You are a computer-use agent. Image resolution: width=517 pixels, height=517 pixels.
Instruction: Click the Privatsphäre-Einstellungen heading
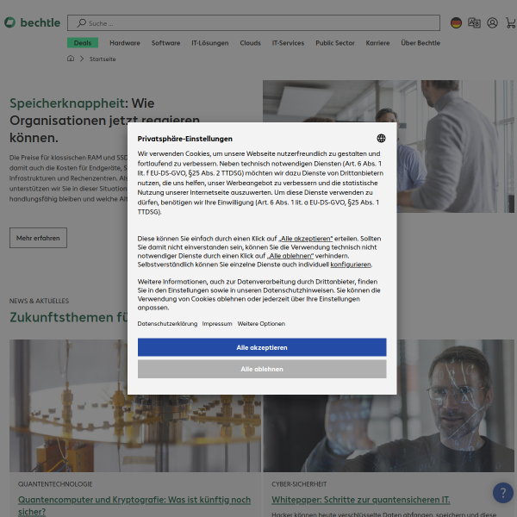pos(185,139)
